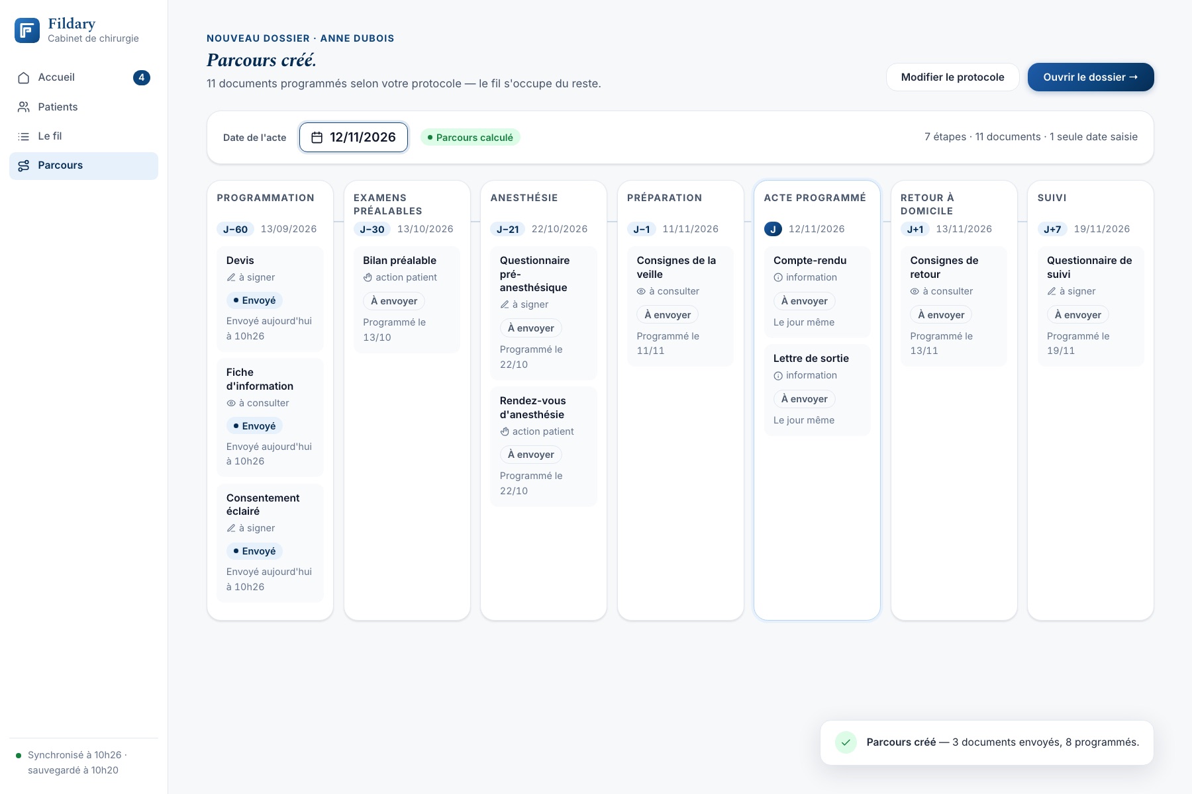Click the J+7 stage badge
This screenshot has width=1192, height=794.
(x=1052, y=230)
